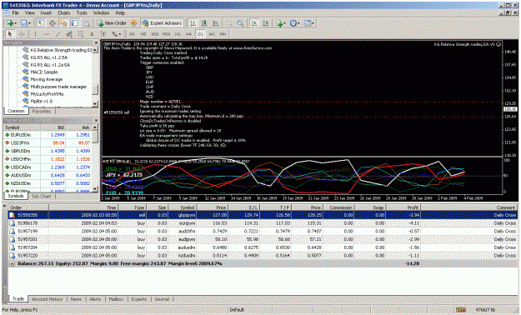The width and height of the screenshot is (521, 315).
Task: Expand dropdown arrow beside Templates icon
Action: tap(313, 23)
